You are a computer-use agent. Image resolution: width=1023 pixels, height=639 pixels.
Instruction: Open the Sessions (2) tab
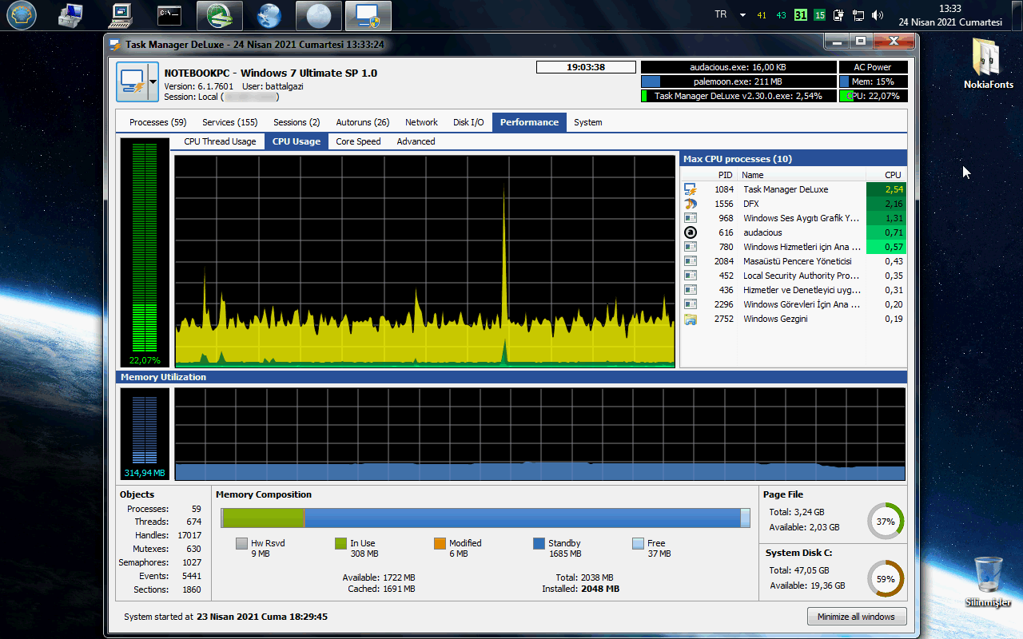click(297, 122)
